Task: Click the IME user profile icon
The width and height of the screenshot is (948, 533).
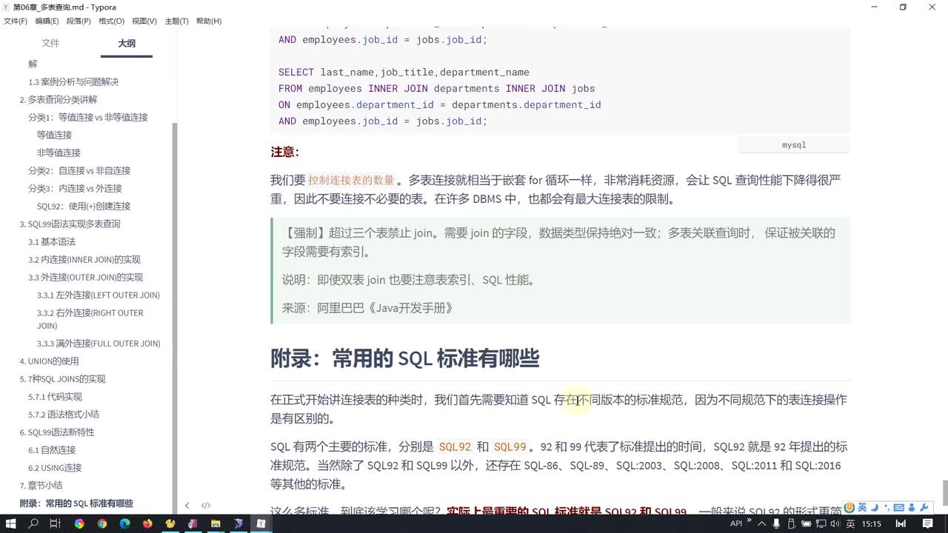Action: tap(911, 507)
